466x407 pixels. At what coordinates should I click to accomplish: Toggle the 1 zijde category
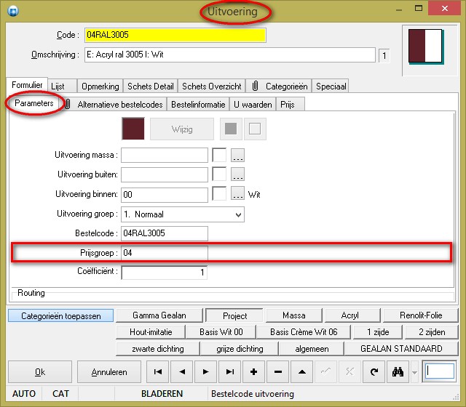(x=378, y=332)
